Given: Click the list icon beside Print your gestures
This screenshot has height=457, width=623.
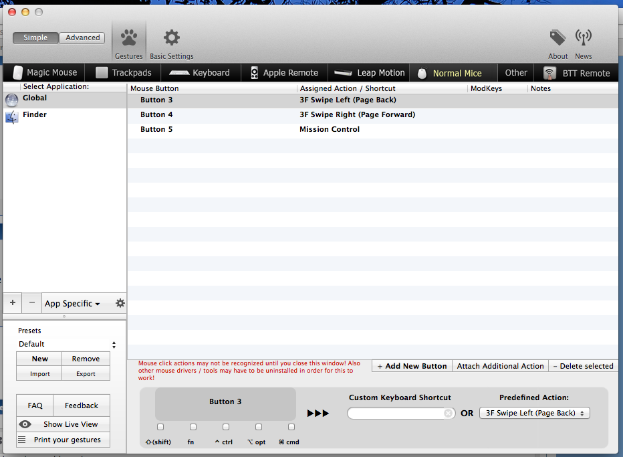Looking at the screenshot, I should coord(22,440).
